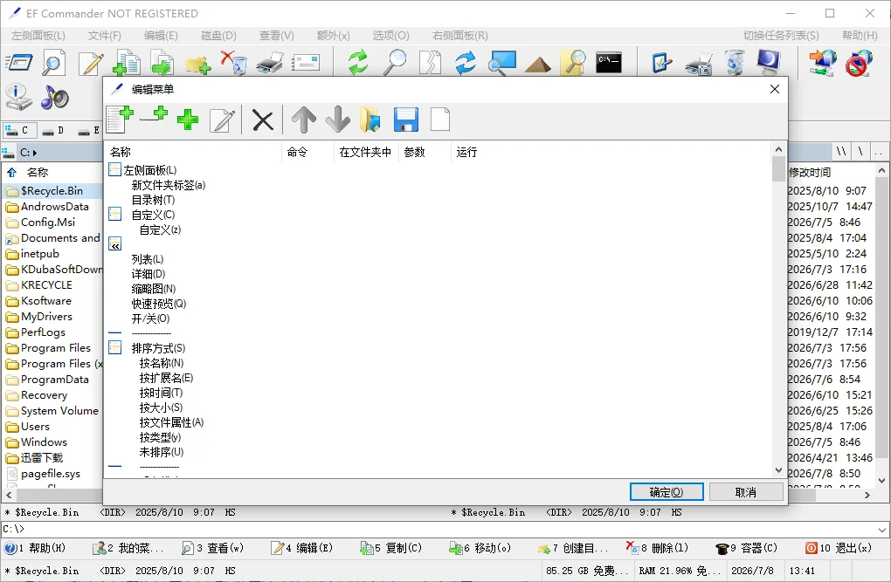
Task: Click the 取消 cancel button
Action: 745,492
